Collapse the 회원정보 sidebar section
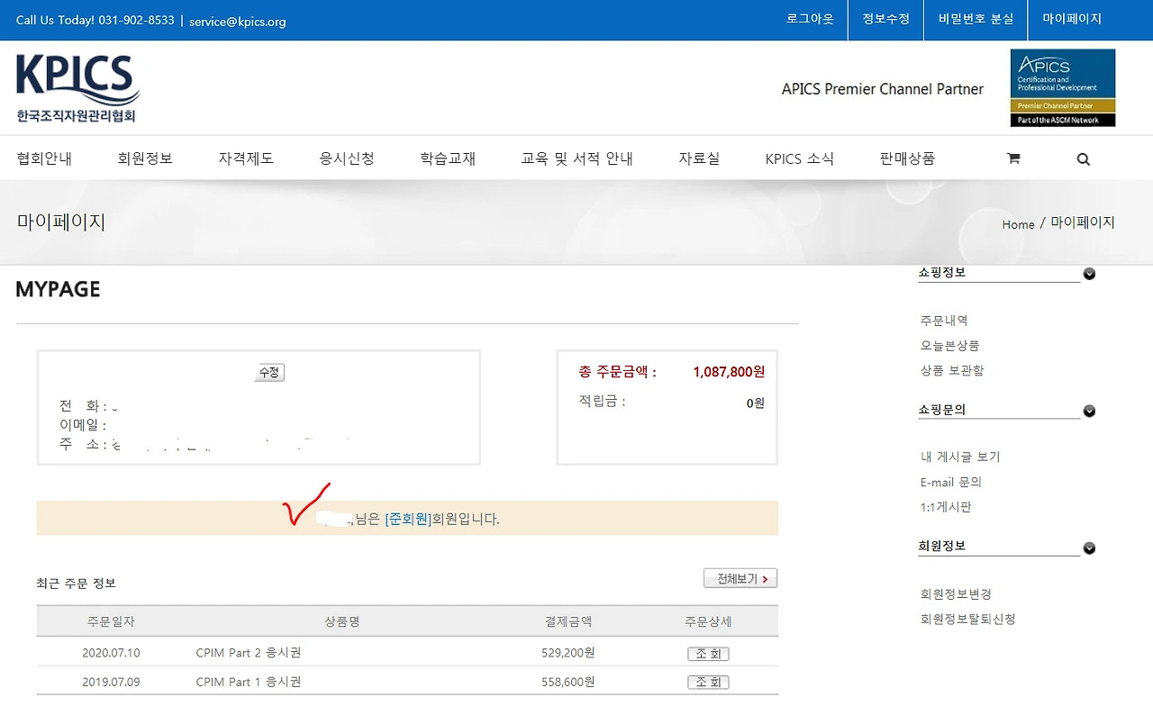 pyautogui.click(x=1089, y=548)
